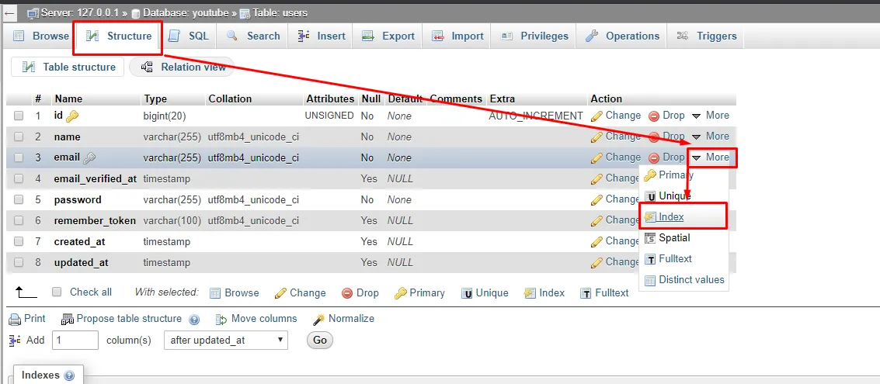Click Change for the password column
The width and height of the screenshot is (880, 384).
tap(615, 199)
